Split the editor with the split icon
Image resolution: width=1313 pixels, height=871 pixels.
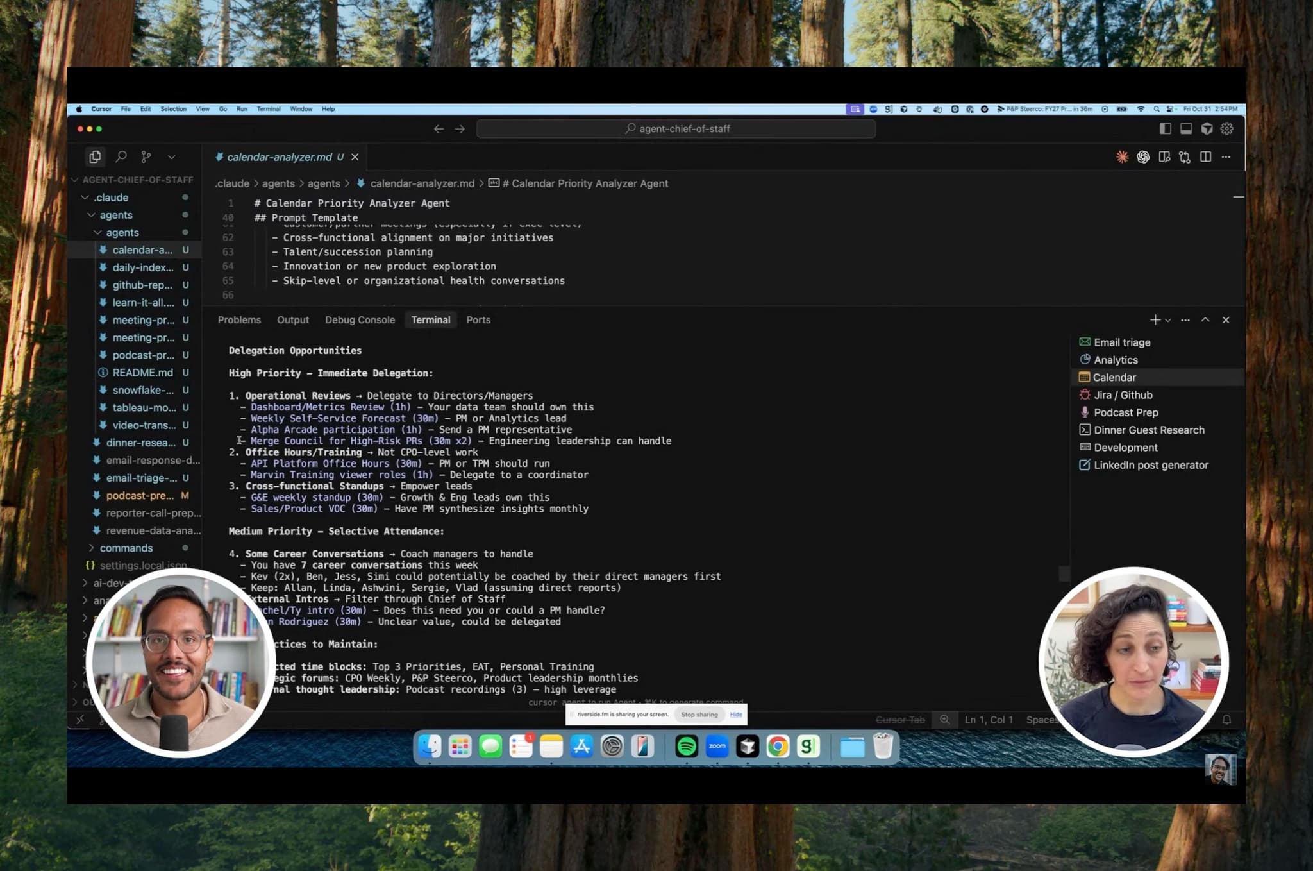(x=1205, y=157)
